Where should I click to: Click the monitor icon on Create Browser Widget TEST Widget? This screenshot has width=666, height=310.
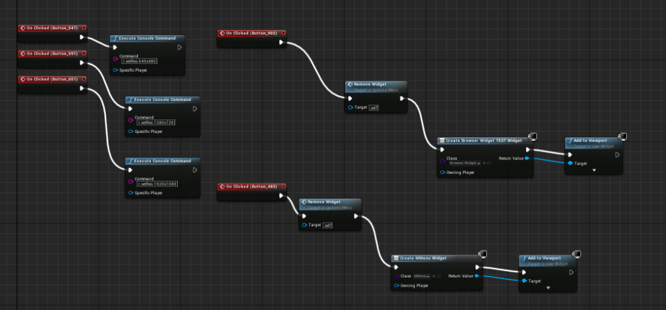533,136
